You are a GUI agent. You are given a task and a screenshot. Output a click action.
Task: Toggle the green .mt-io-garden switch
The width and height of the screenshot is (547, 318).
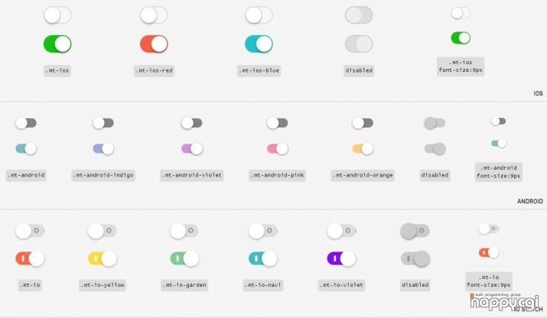point(184,258)
